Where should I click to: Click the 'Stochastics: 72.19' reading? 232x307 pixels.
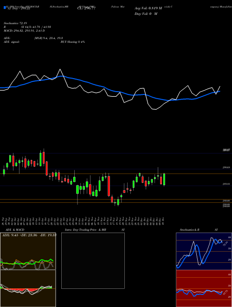(15, 23)
